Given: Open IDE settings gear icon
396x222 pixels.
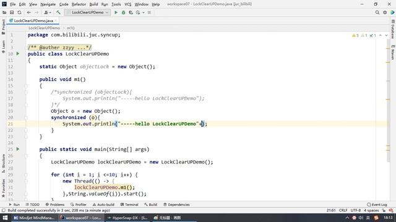Looking at the screenshot, I should (x=385, y=12).
